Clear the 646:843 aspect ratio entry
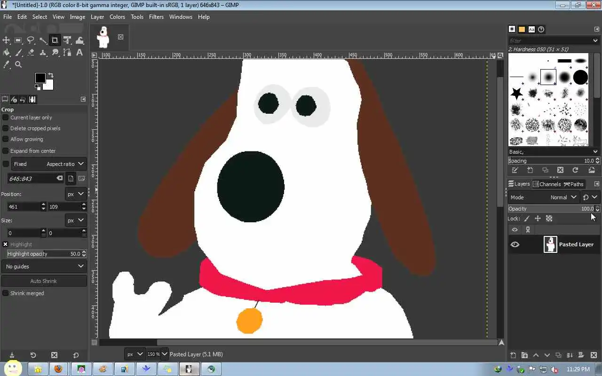Image resolution: width=602 pixels, height=376 pixels. pyautogui.click(x=60, y=179)
